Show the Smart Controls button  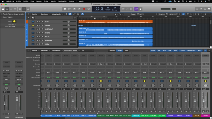pos(20,9)
